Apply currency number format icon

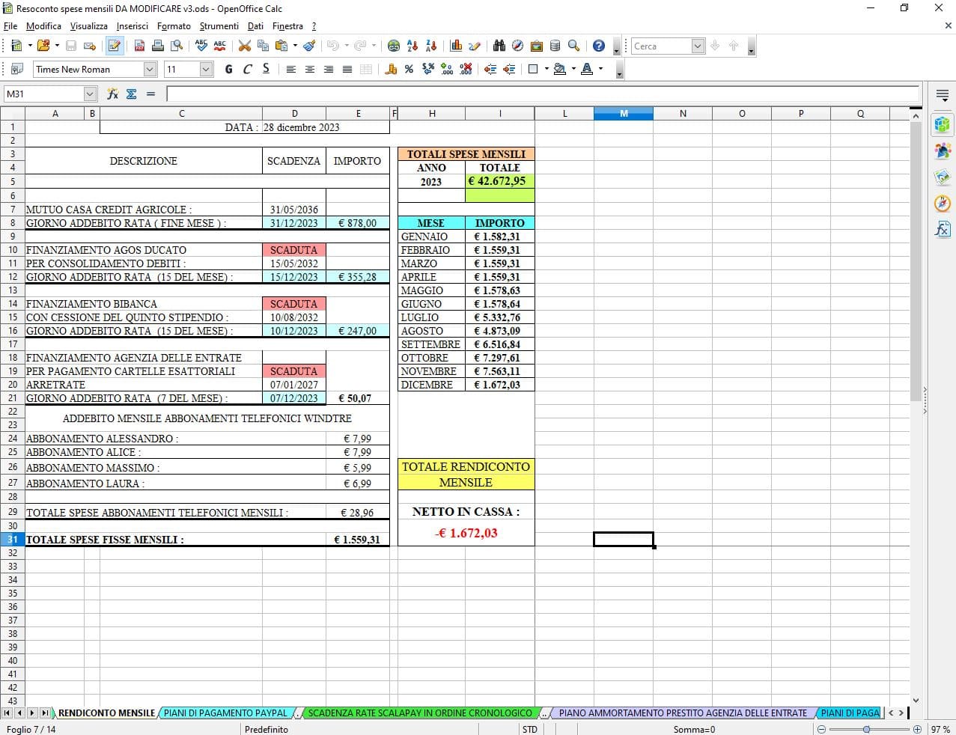pos(391,69)
